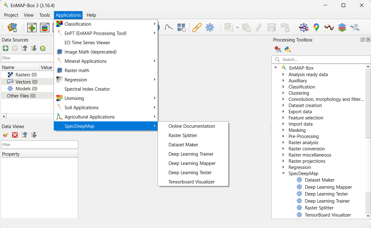371x228 pixels.
Task: Open map linking via chain icon
Action: coord(197,28)
